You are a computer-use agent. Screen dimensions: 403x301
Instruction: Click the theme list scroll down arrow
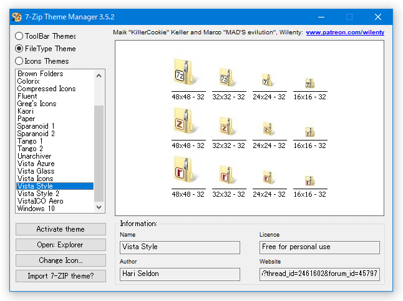click(99, 207)
